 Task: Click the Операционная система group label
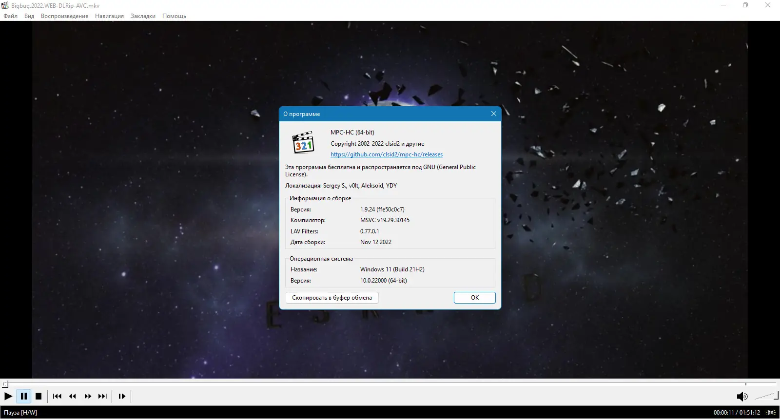(x=321, y=259)
